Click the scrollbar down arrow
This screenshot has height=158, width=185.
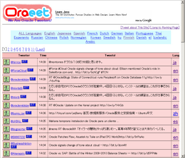[182, 156]
